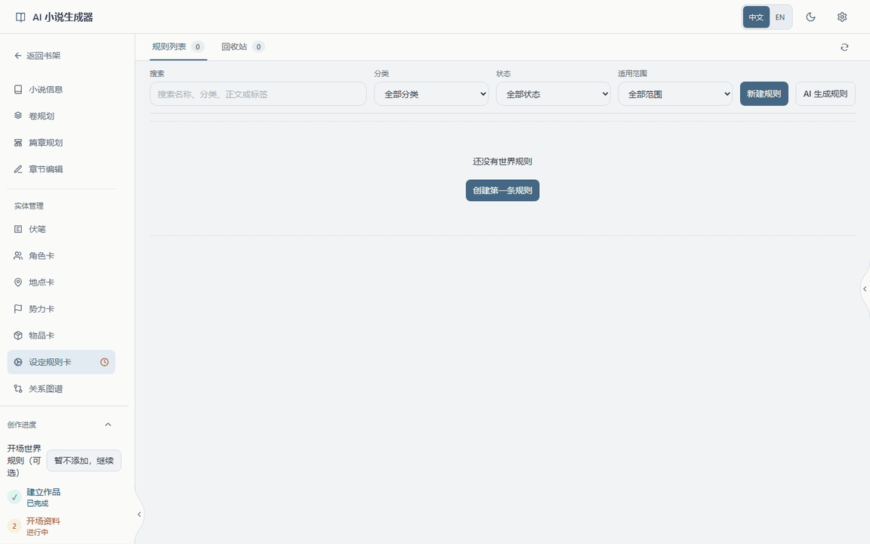Collapse the 创作进度 section chevron
This screenshot has height=544, width=870.
(x=108, y=425)
